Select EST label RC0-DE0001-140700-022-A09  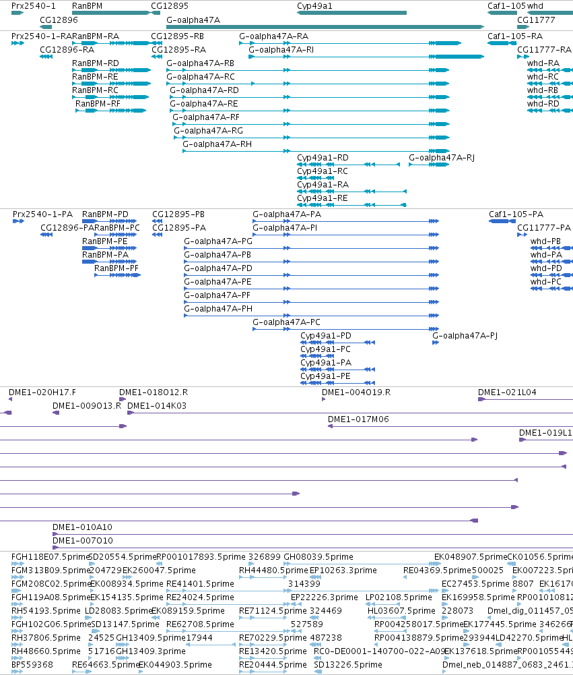(x=379, y=651)
